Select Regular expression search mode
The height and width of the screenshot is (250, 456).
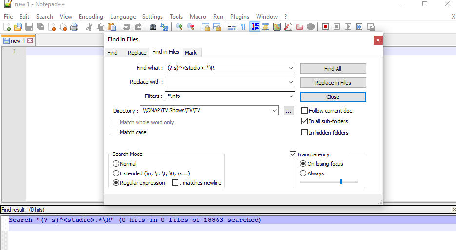(116, 183)
